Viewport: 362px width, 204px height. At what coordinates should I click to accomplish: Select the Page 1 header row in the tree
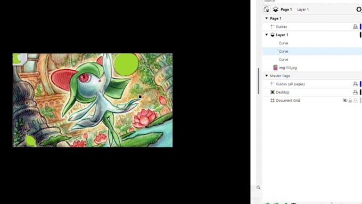pos(312,19)
